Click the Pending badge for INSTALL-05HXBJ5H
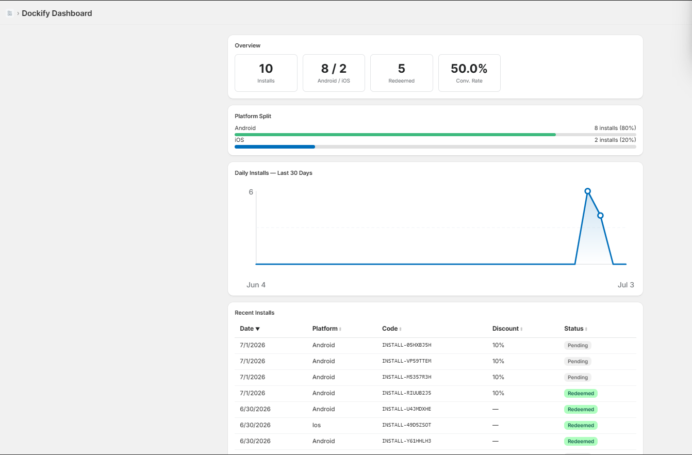 pyautogui.click(x=578, y=345)
